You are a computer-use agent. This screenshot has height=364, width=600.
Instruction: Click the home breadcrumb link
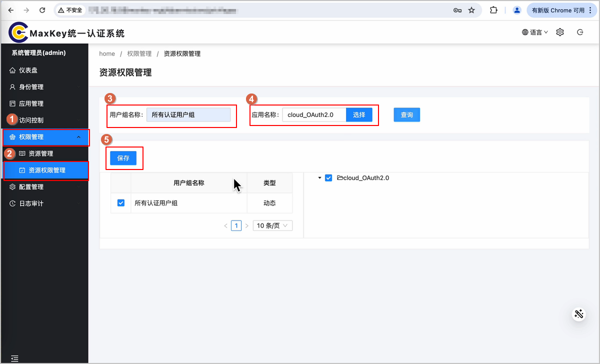(107, 53)
